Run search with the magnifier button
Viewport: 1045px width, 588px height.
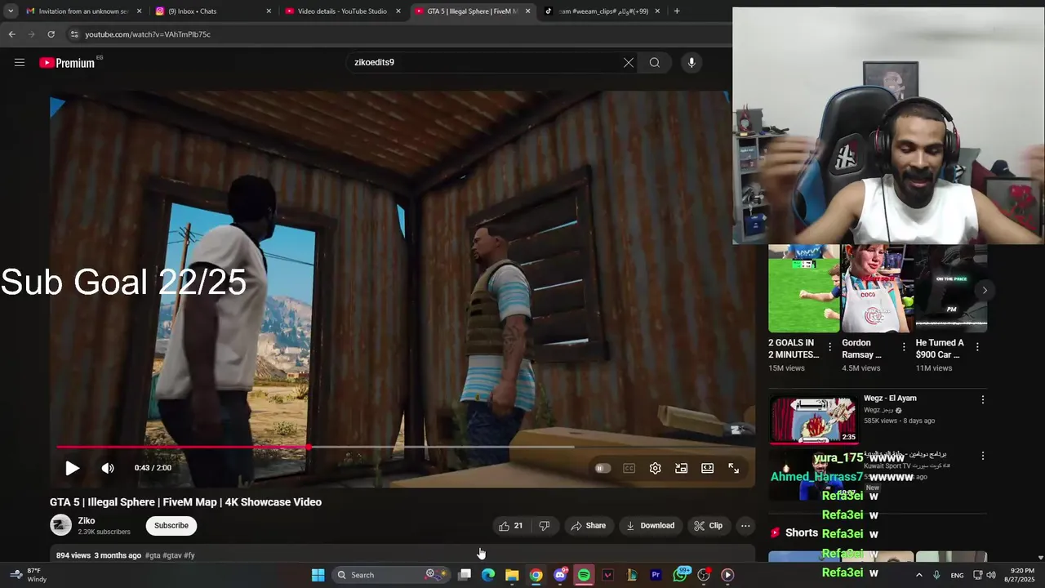655,62
